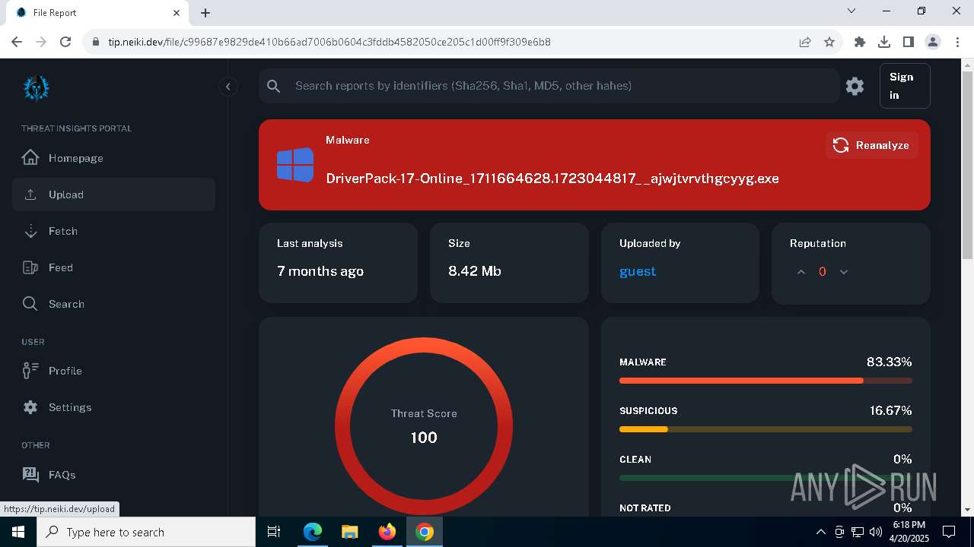Bookmark this tab with star icon
974x547 pixels.
pyautogui.click(x=829, y=42)
